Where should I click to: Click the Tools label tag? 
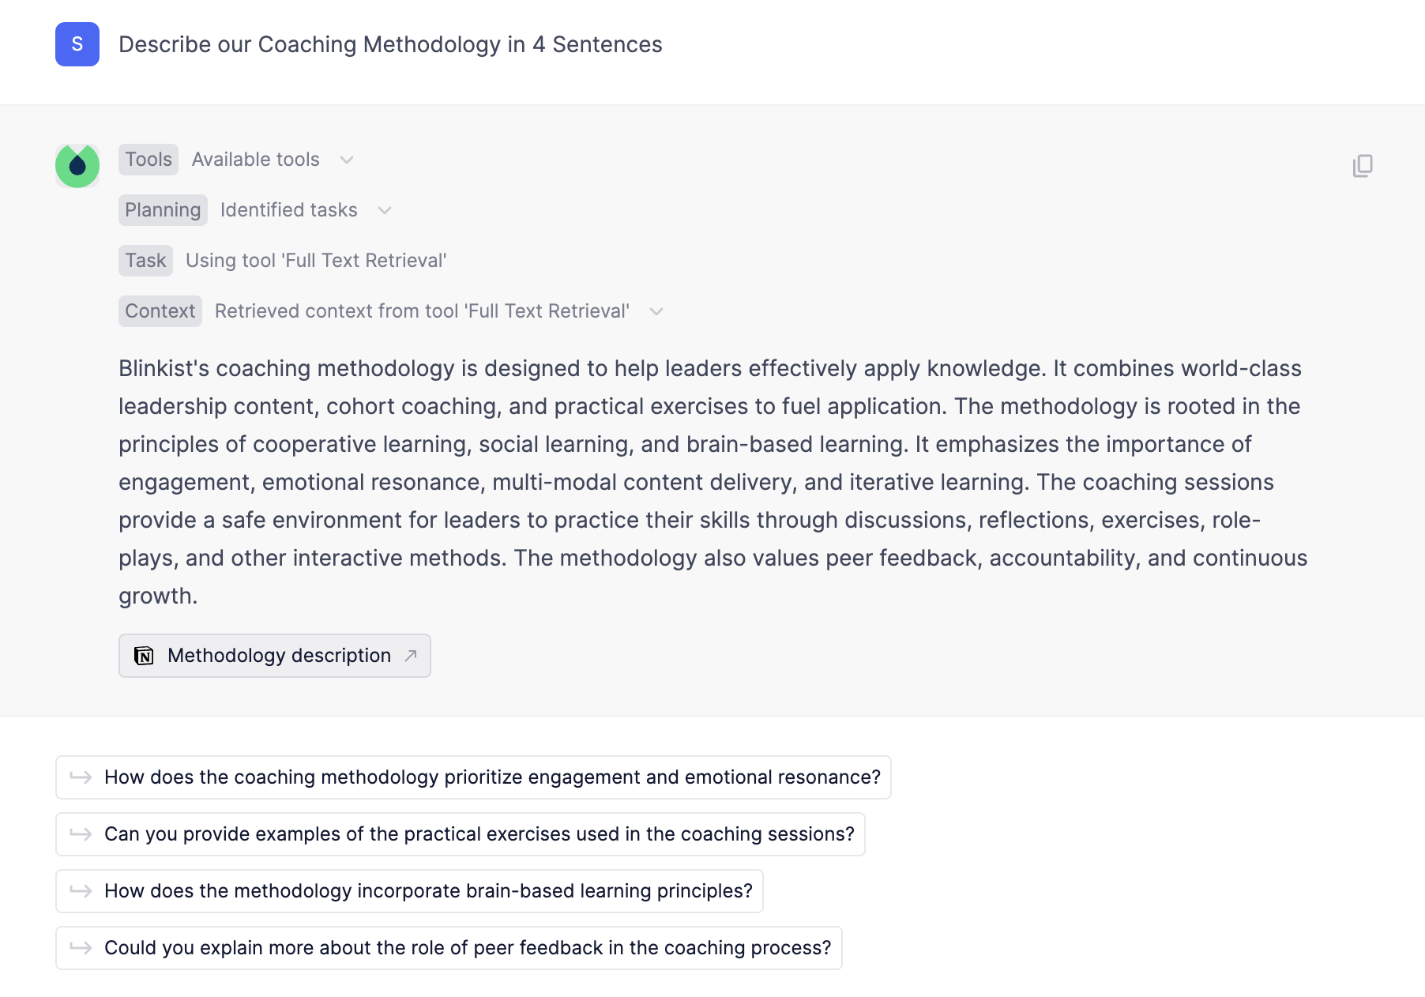[149, 160]
